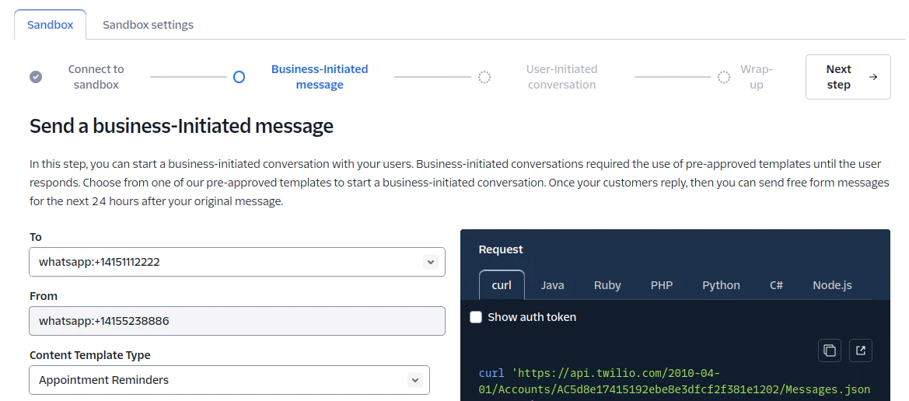Select the Node.js request tab
Image resolution: width=909 pixels, height=401 pixels.
833,285
